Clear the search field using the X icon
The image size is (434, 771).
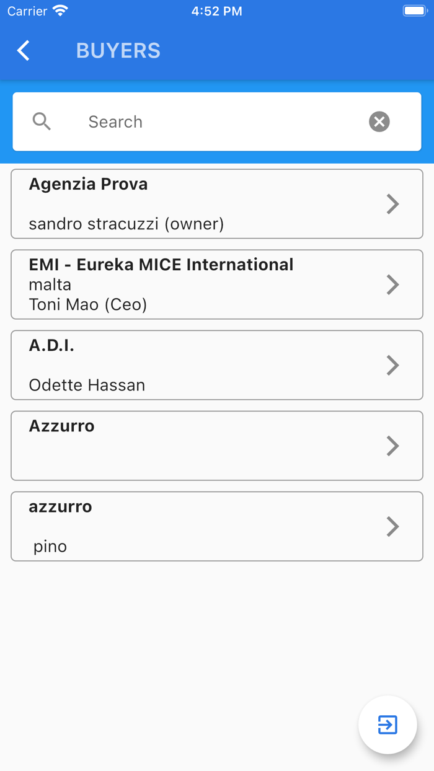(x=379, y=121)
